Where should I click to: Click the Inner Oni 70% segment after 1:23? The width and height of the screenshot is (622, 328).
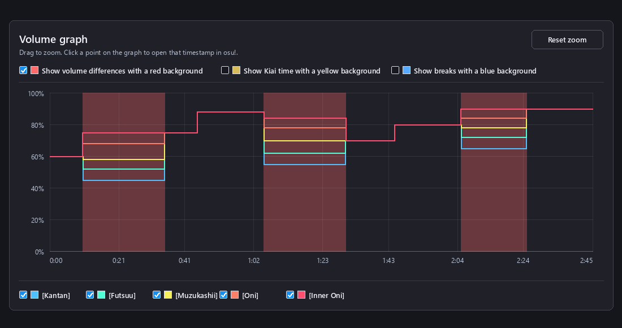pos(370,141)
